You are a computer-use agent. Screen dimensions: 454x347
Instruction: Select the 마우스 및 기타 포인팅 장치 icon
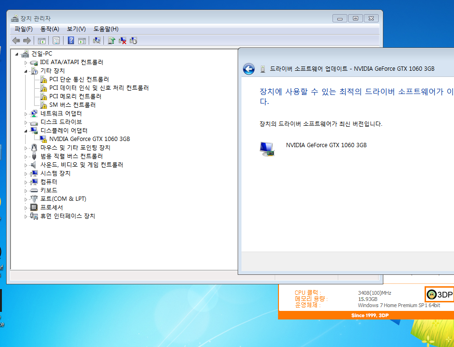[34, 148]
